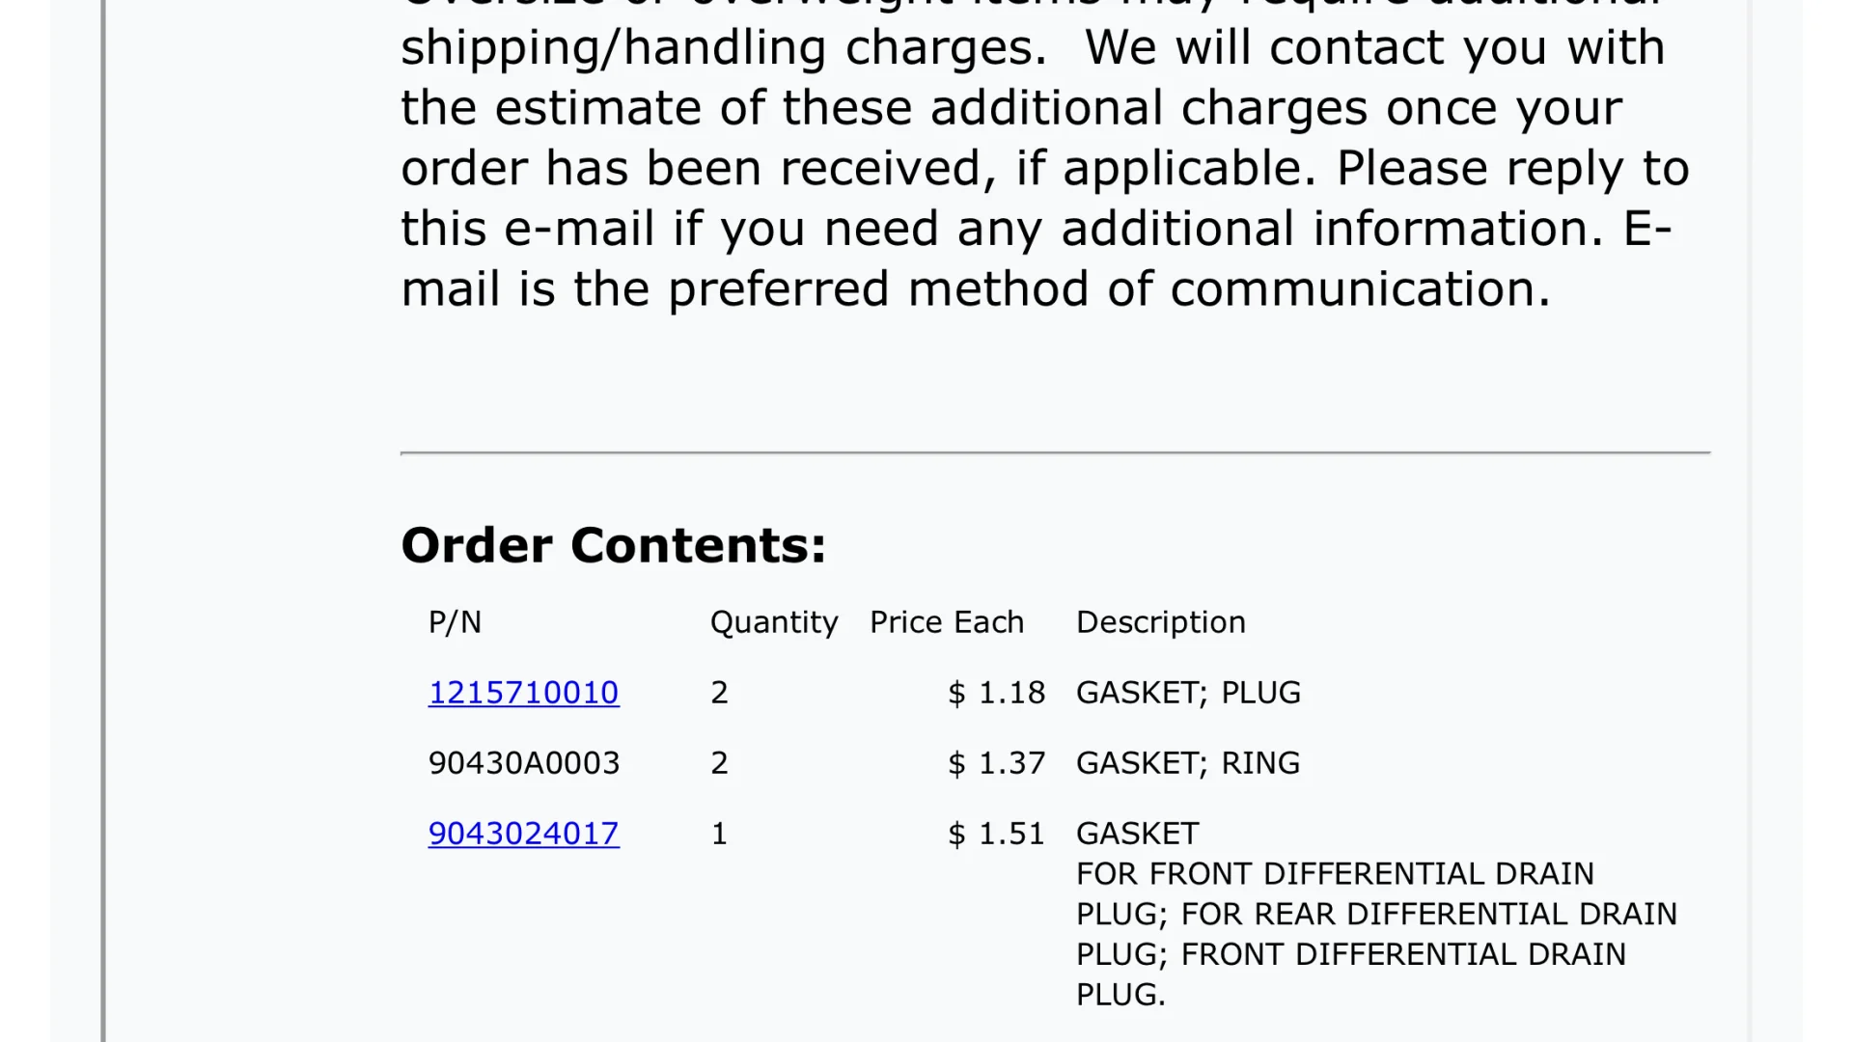Click quantity 2 in the GASKET; PLUG row

[719, 693]
